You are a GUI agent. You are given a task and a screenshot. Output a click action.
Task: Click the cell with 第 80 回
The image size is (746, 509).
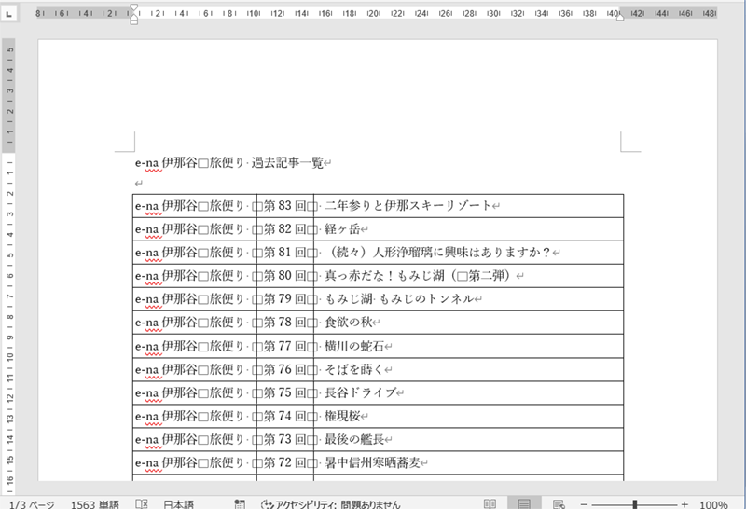point(283,276)
